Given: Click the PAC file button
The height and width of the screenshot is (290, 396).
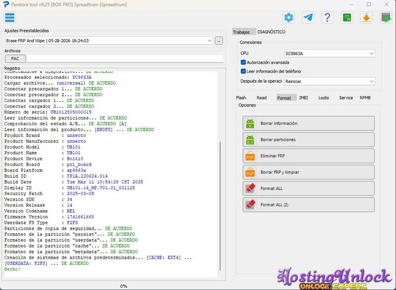Looking at the screenshot, I should click(15, 59).
